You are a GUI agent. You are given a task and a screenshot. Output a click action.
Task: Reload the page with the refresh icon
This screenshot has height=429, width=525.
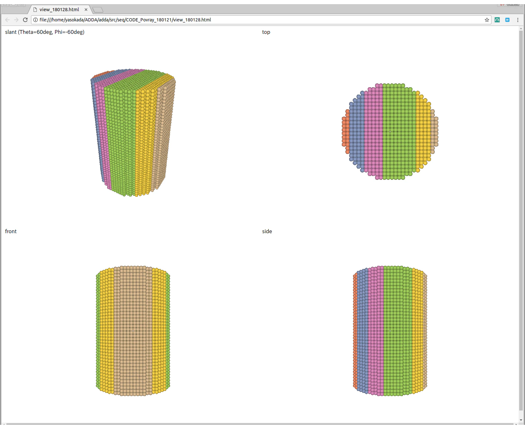25,20
